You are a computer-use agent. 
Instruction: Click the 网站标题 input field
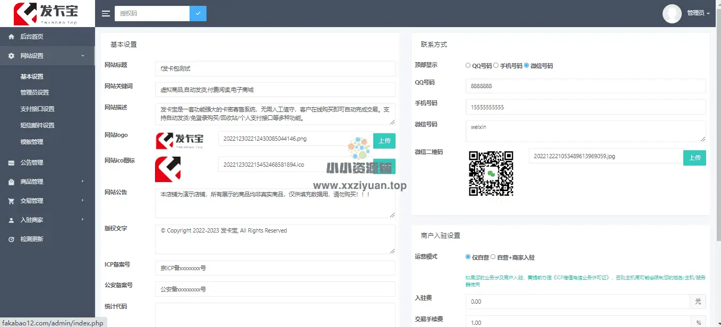275,68
